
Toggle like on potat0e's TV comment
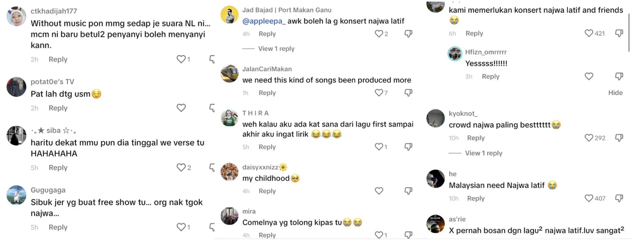click(x=181, y=108)
